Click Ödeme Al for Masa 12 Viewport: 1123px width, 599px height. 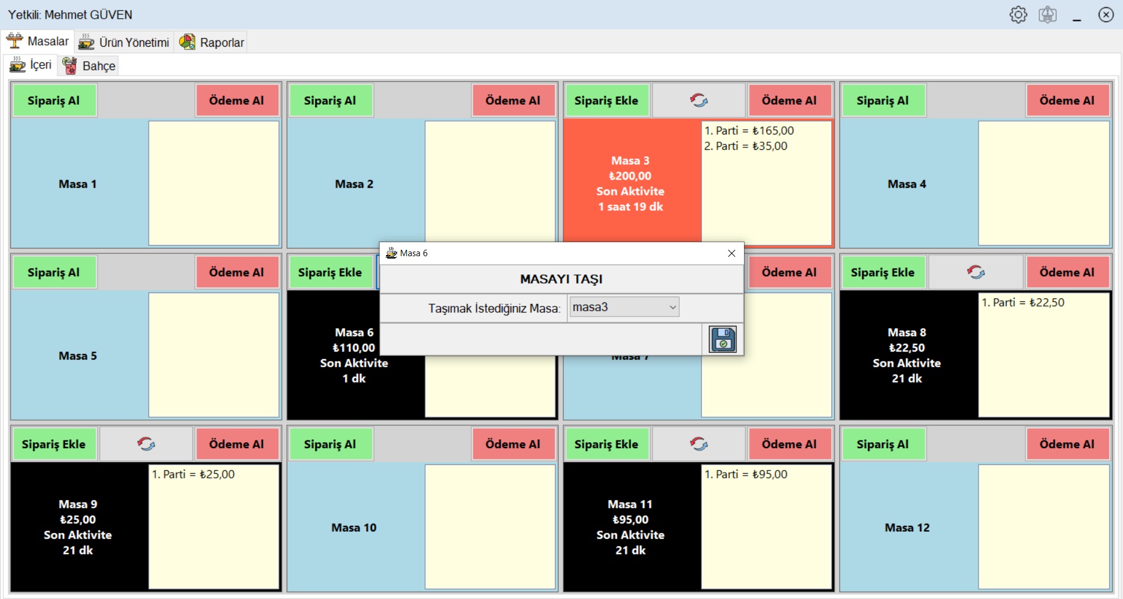coord(1066,445)
